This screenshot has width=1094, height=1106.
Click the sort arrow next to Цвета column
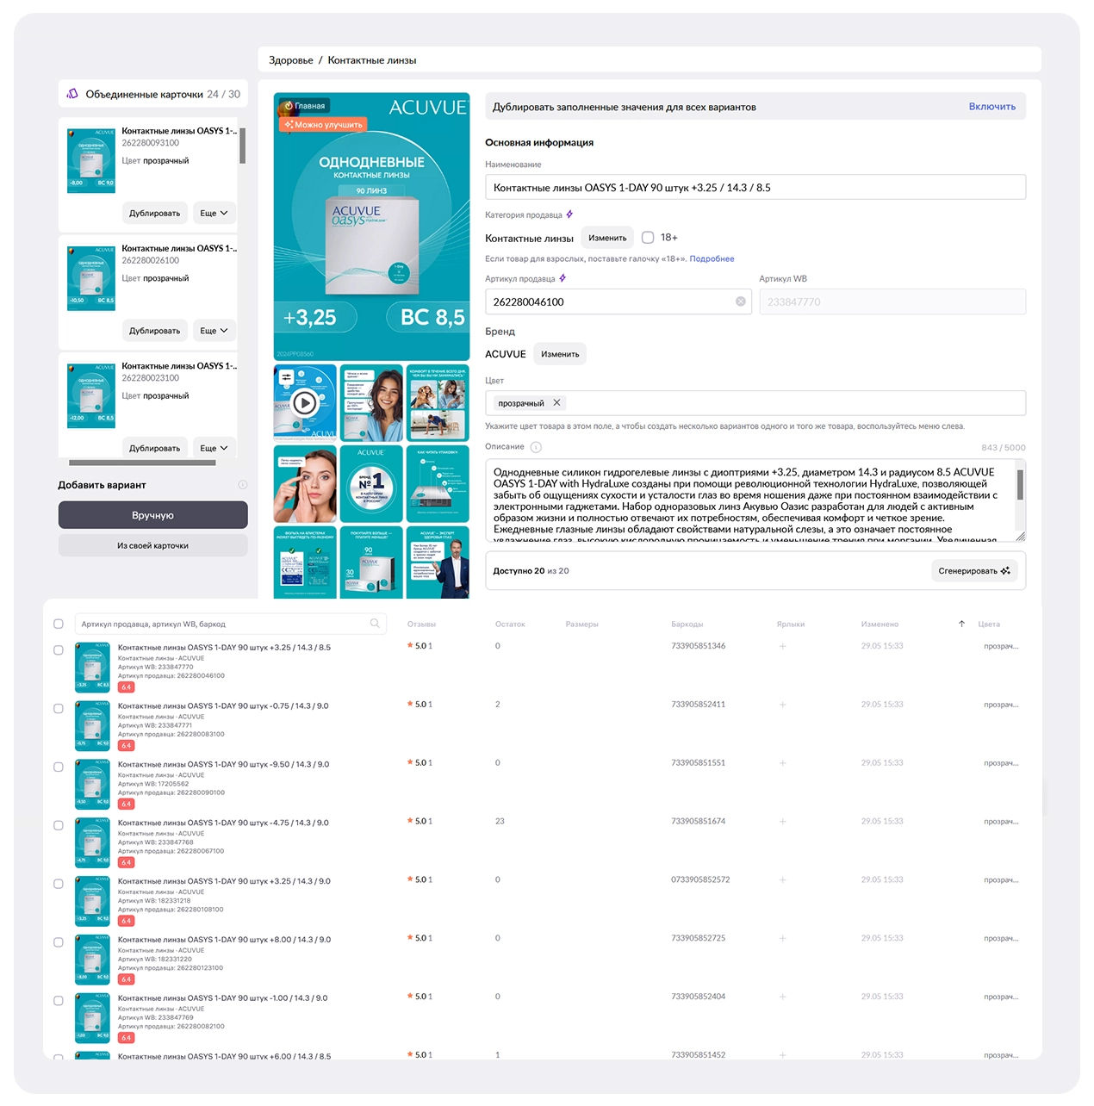[961, 624]
